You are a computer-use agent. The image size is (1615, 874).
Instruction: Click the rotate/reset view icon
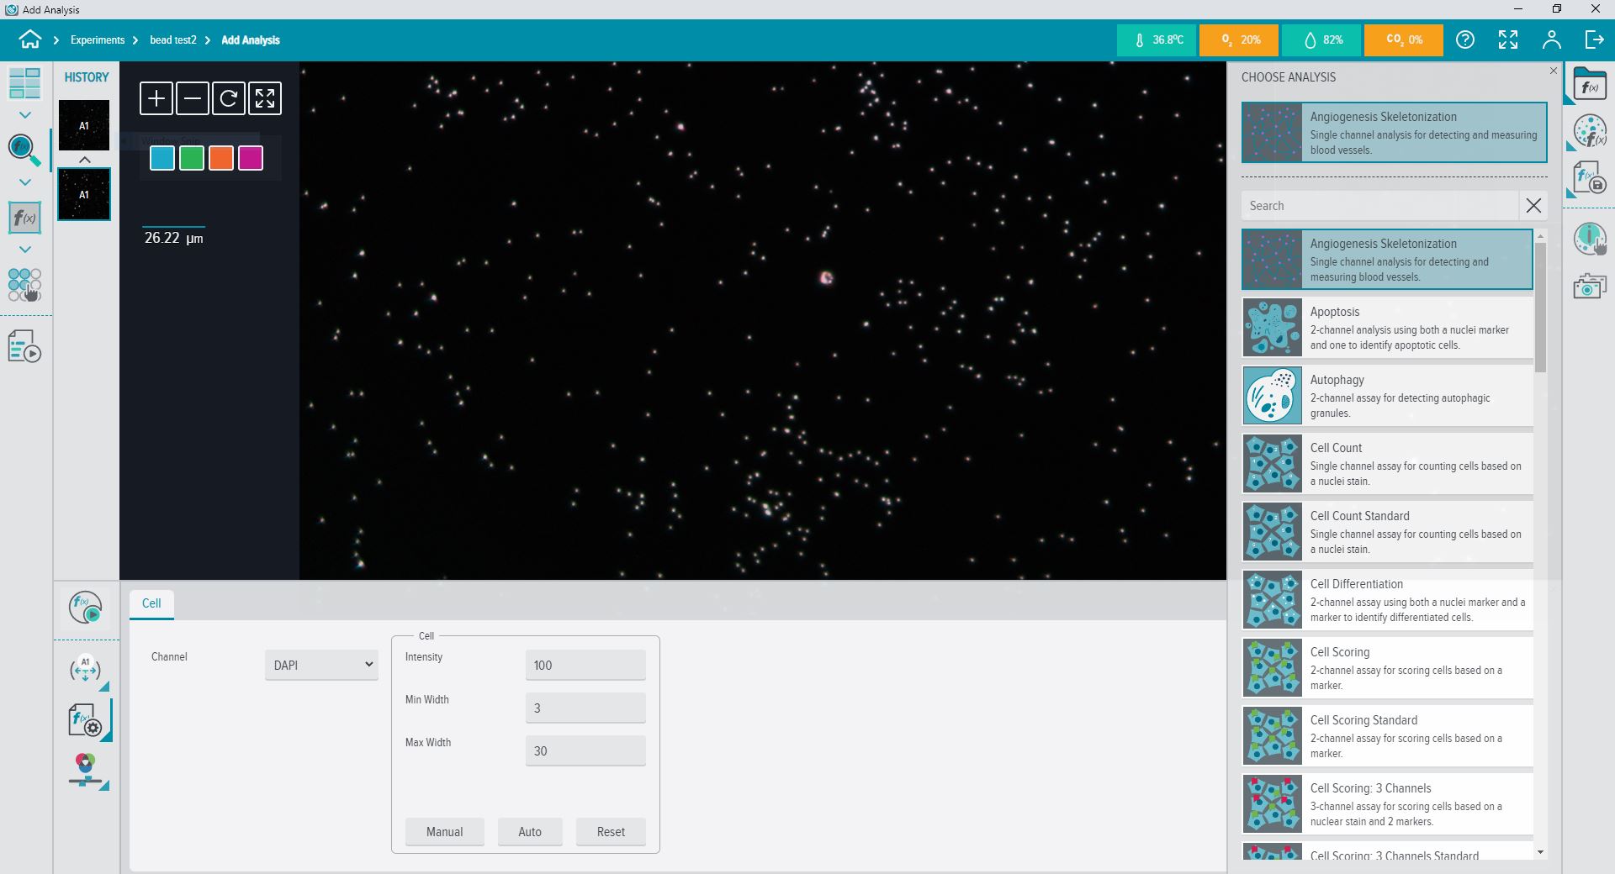click(229, 98)
